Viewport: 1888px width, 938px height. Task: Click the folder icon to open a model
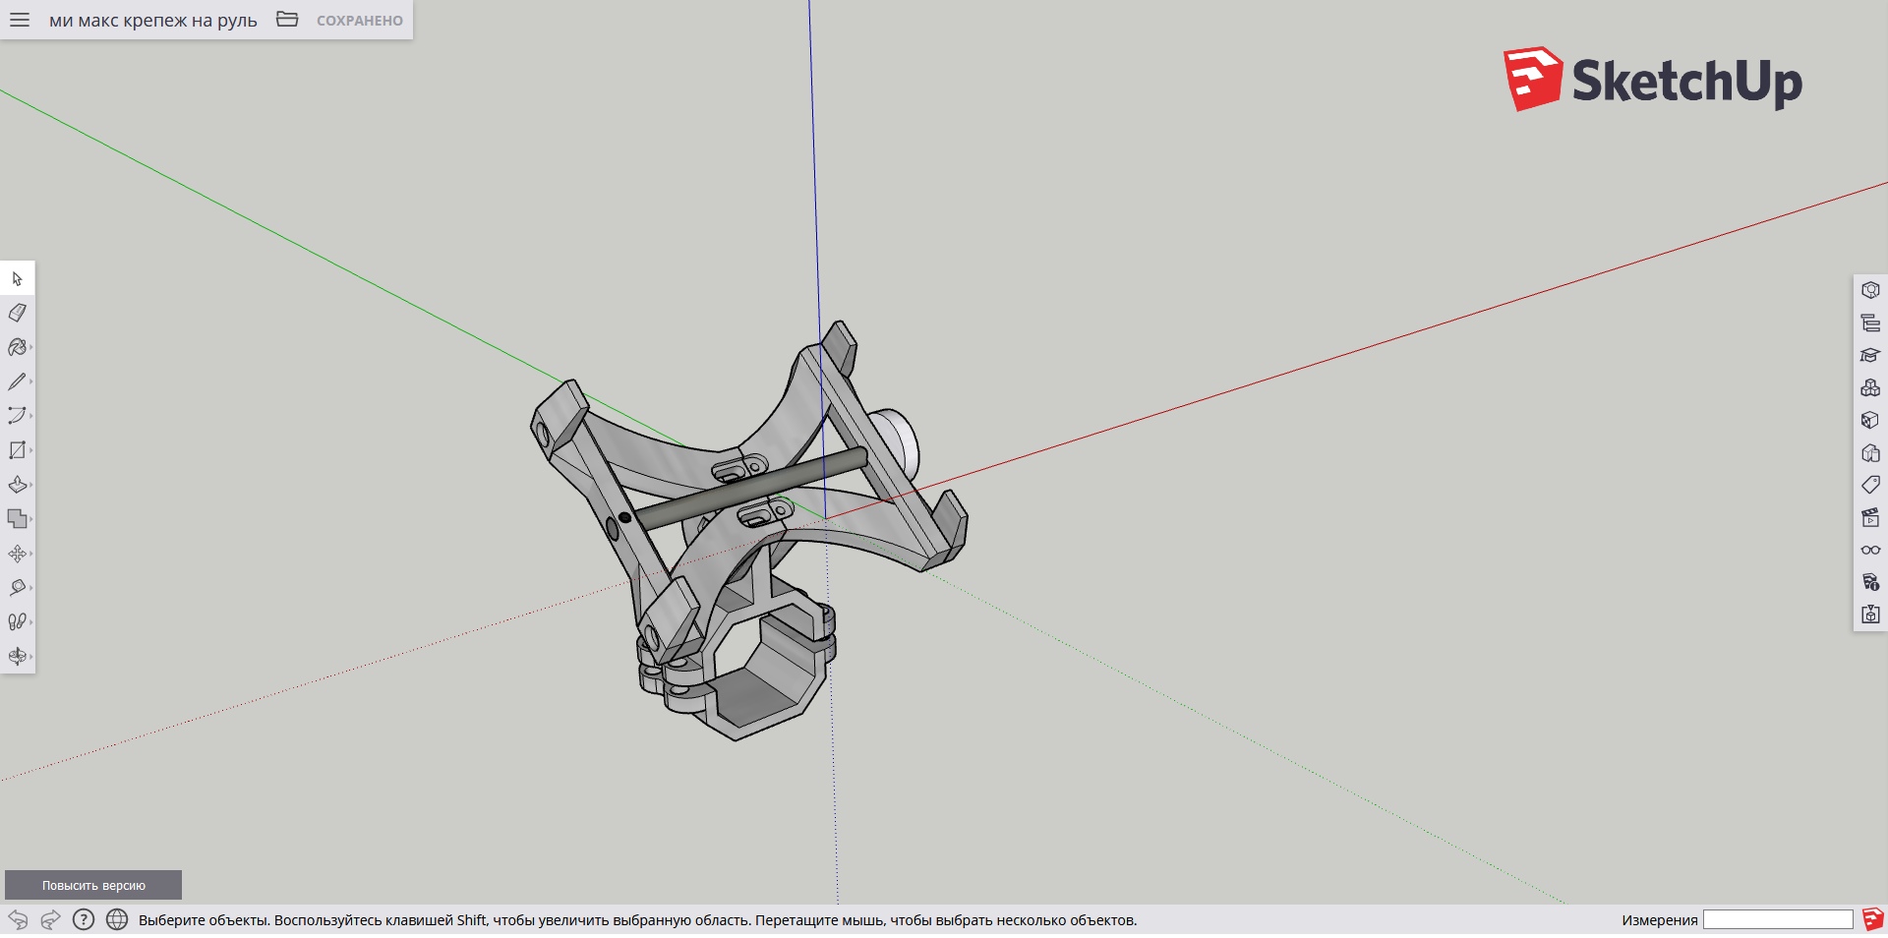287,20
